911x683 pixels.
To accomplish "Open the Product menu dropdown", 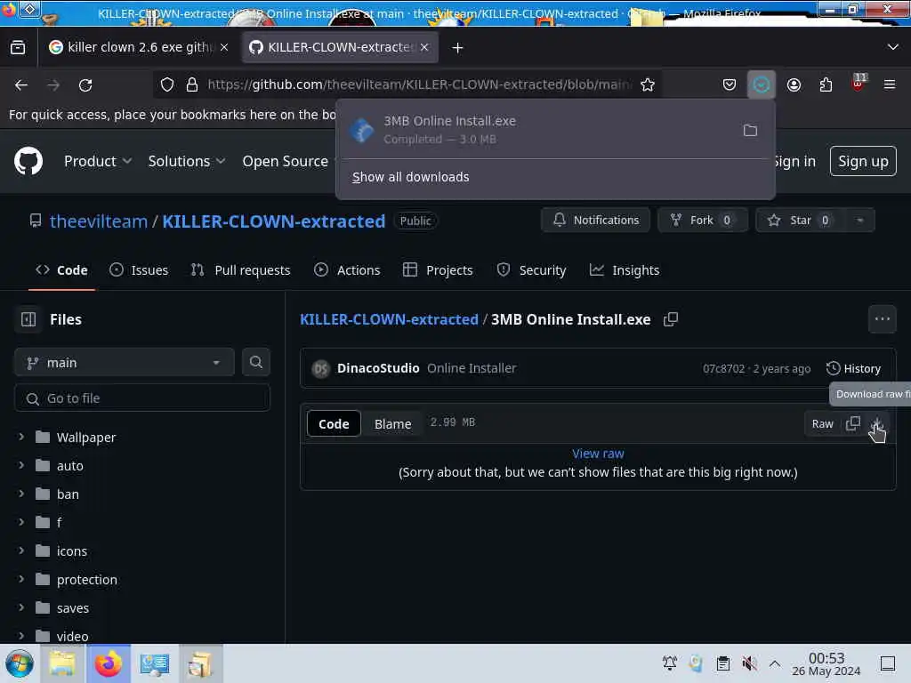I will 98,161.
